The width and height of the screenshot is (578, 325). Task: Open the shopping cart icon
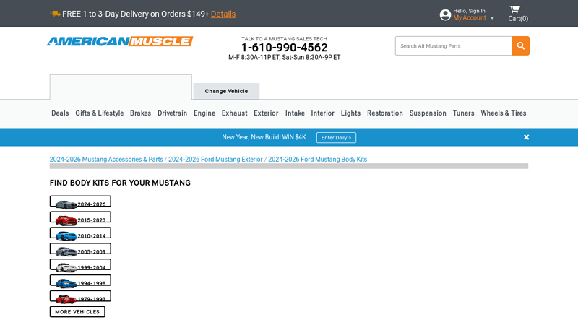(514, 10)
